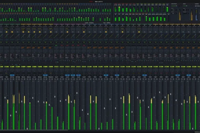The height and width of the screenshot is (133, 200).
Task: Click the red Rec indicator at top
Action: click(x=91, y=2)
